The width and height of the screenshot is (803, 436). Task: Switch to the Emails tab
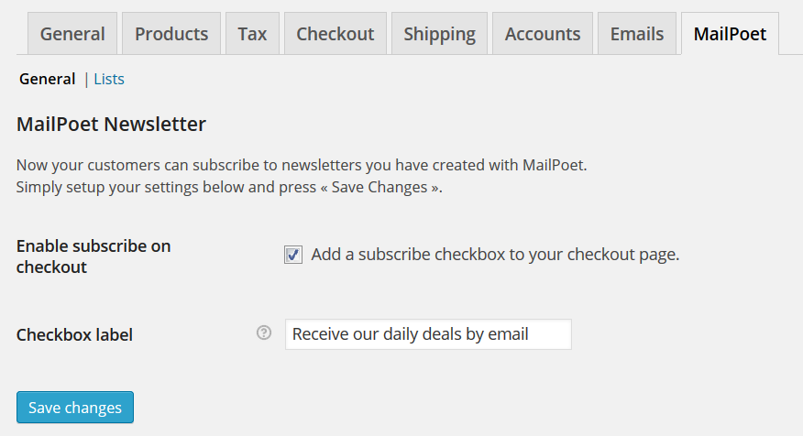point(637,34)
